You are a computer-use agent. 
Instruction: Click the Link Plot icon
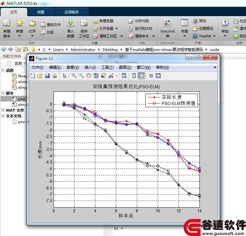tap(124, 76)
